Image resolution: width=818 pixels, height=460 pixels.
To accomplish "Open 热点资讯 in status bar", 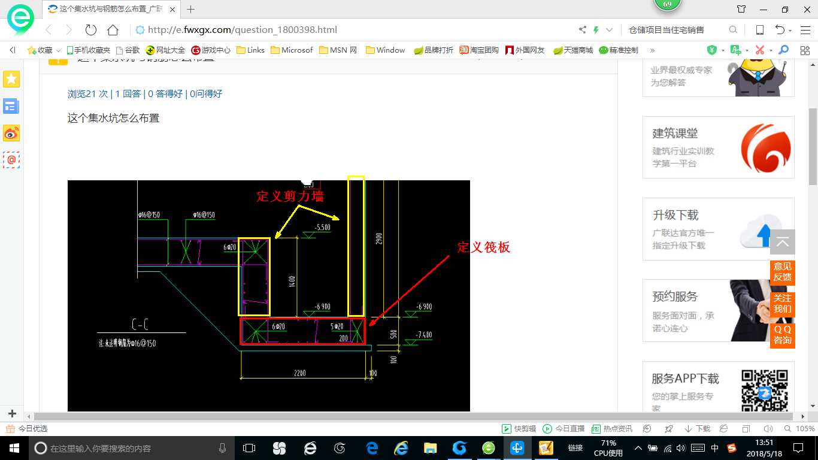I will 612,429.
